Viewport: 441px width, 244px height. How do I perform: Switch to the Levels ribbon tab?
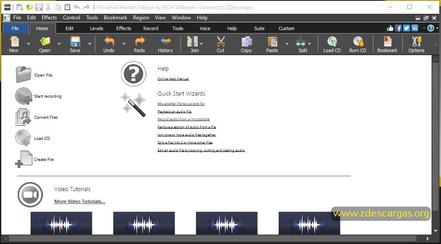tap(96, 28)
